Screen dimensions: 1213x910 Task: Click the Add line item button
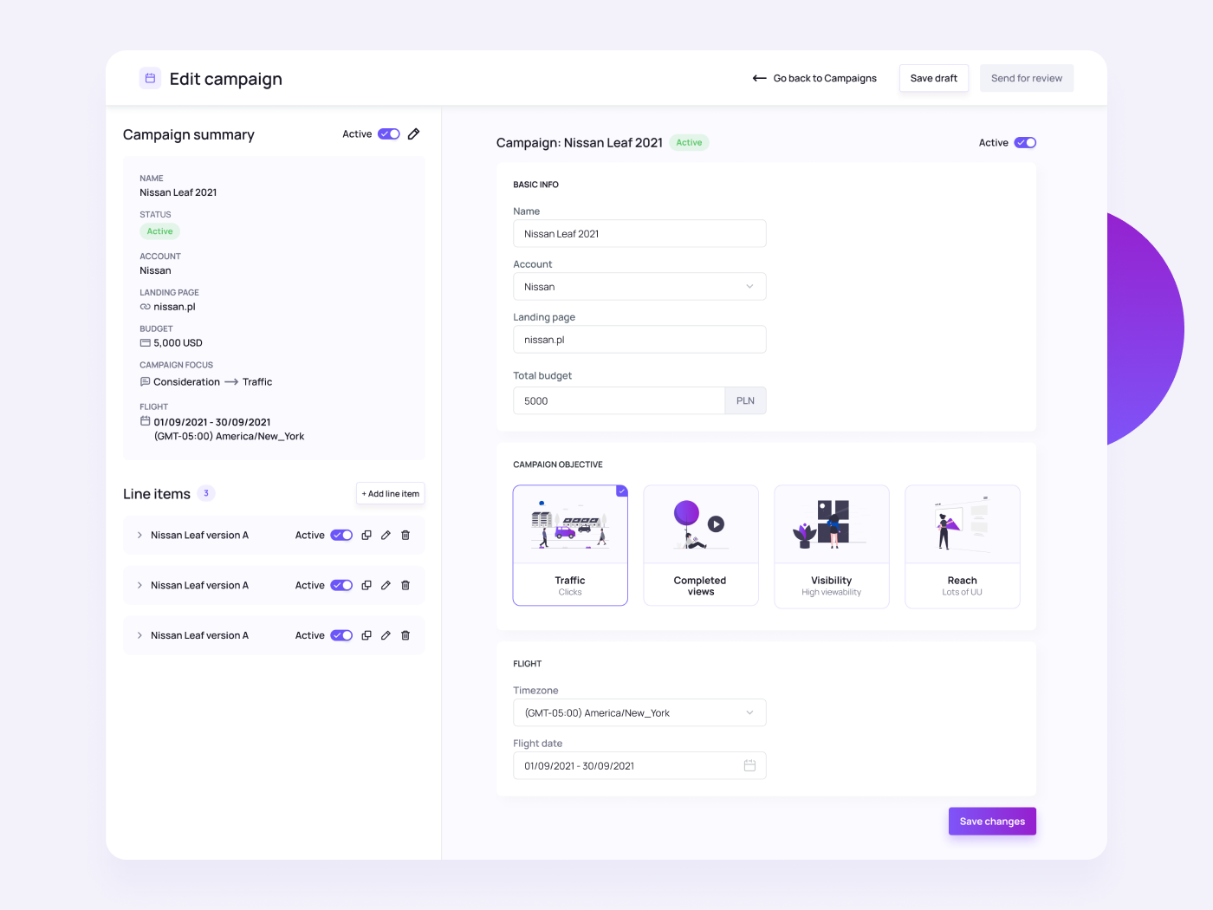(390, 493)
